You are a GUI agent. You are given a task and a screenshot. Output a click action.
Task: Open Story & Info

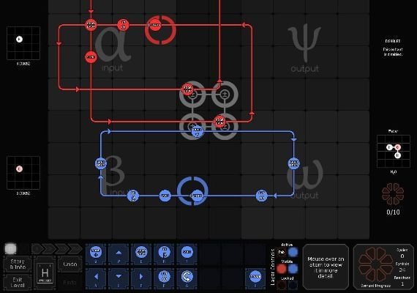[x=18, y=264]
